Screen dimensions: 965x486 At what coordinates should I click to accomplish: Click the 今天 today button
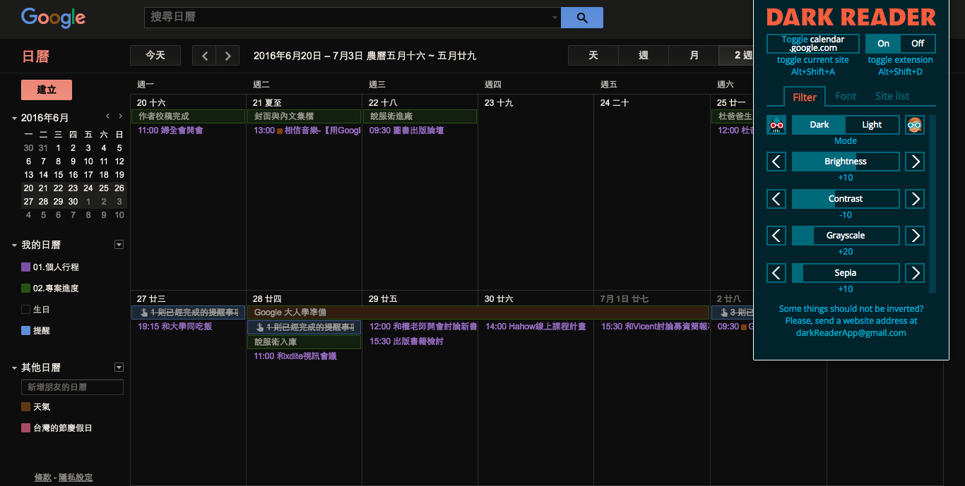click(x=155, y=56)
